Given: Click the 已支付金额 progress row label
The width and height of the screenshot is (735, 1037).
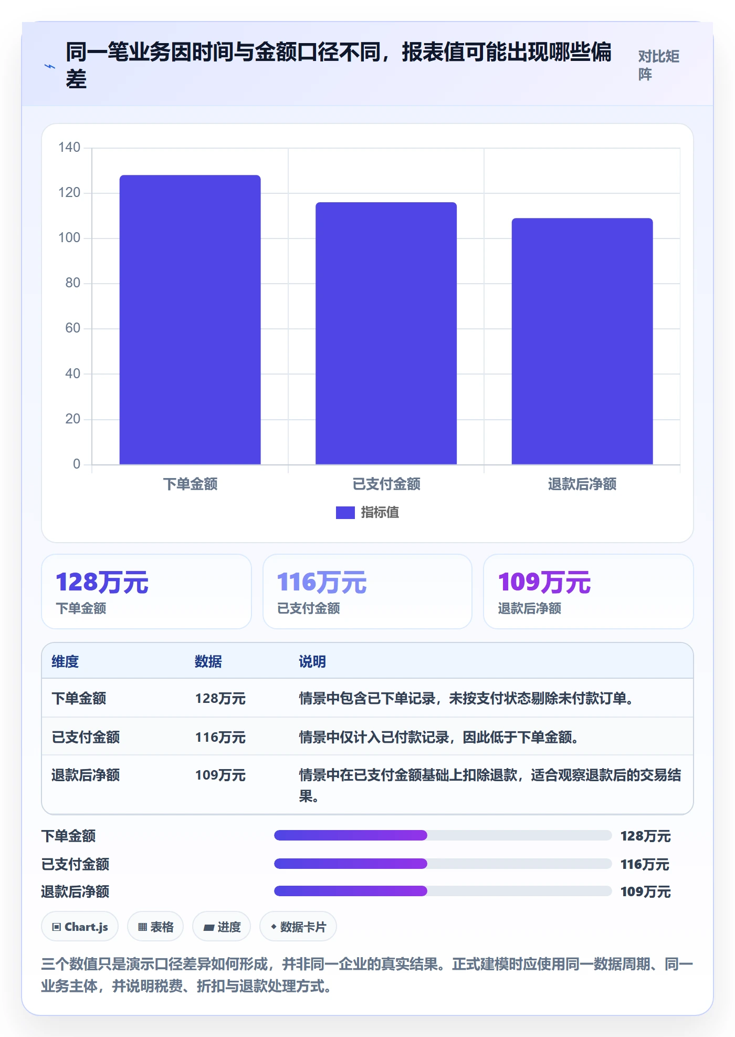Looking at the screenshot, I should coord(76,864).
